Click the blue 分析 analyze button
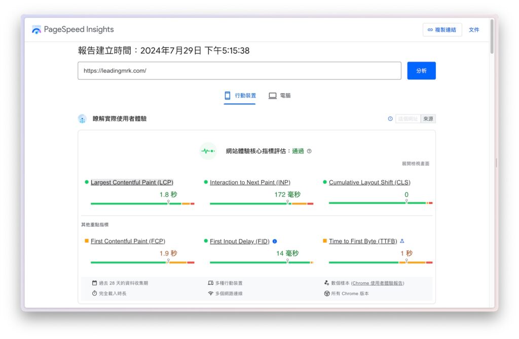This screenshot has width=519, height=339. [421, 71]
